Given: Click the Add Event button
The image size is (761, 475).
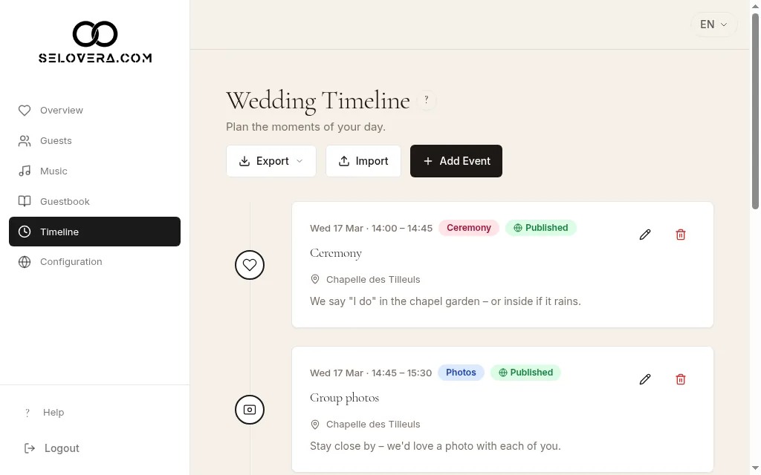Looking at the screenshot, I should click(x=456, y=161).
